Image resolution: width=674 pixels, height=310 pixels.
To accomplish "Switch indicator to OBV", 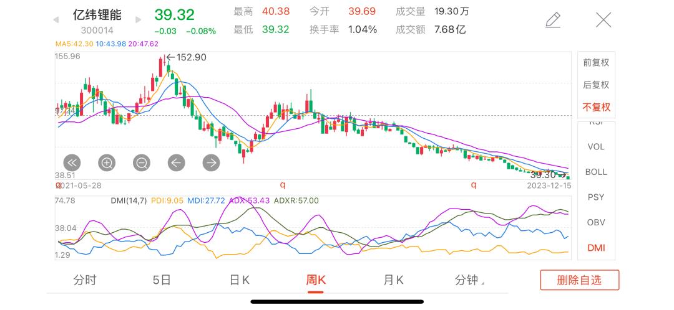I will 596,222.
